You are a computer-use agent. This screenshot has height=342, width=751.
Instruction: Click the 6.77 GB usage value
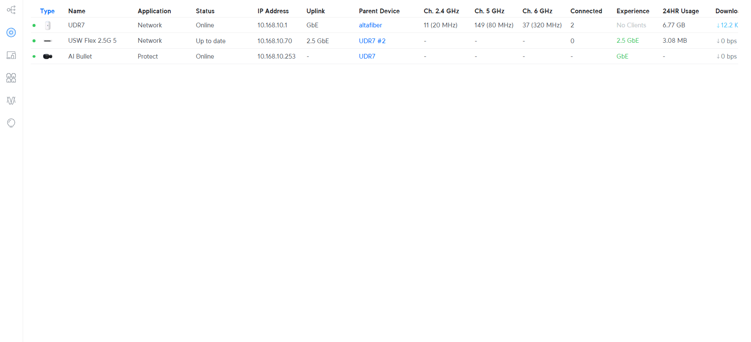674,25
